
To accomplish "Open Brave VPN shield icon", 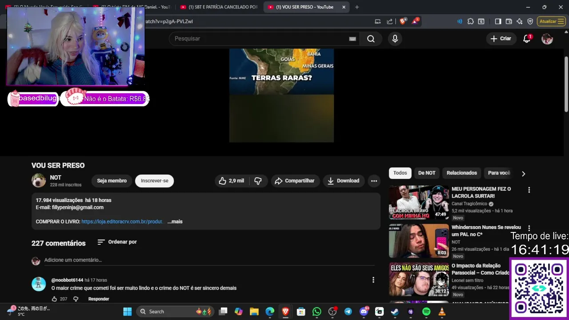I will click(530, 21).
